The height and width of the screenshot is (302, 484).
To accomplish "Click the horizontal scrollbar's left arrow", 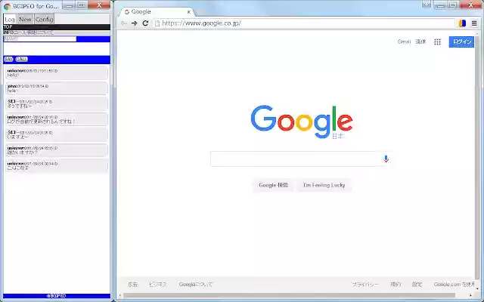I will pyautogui.click(x=120, y=295).
